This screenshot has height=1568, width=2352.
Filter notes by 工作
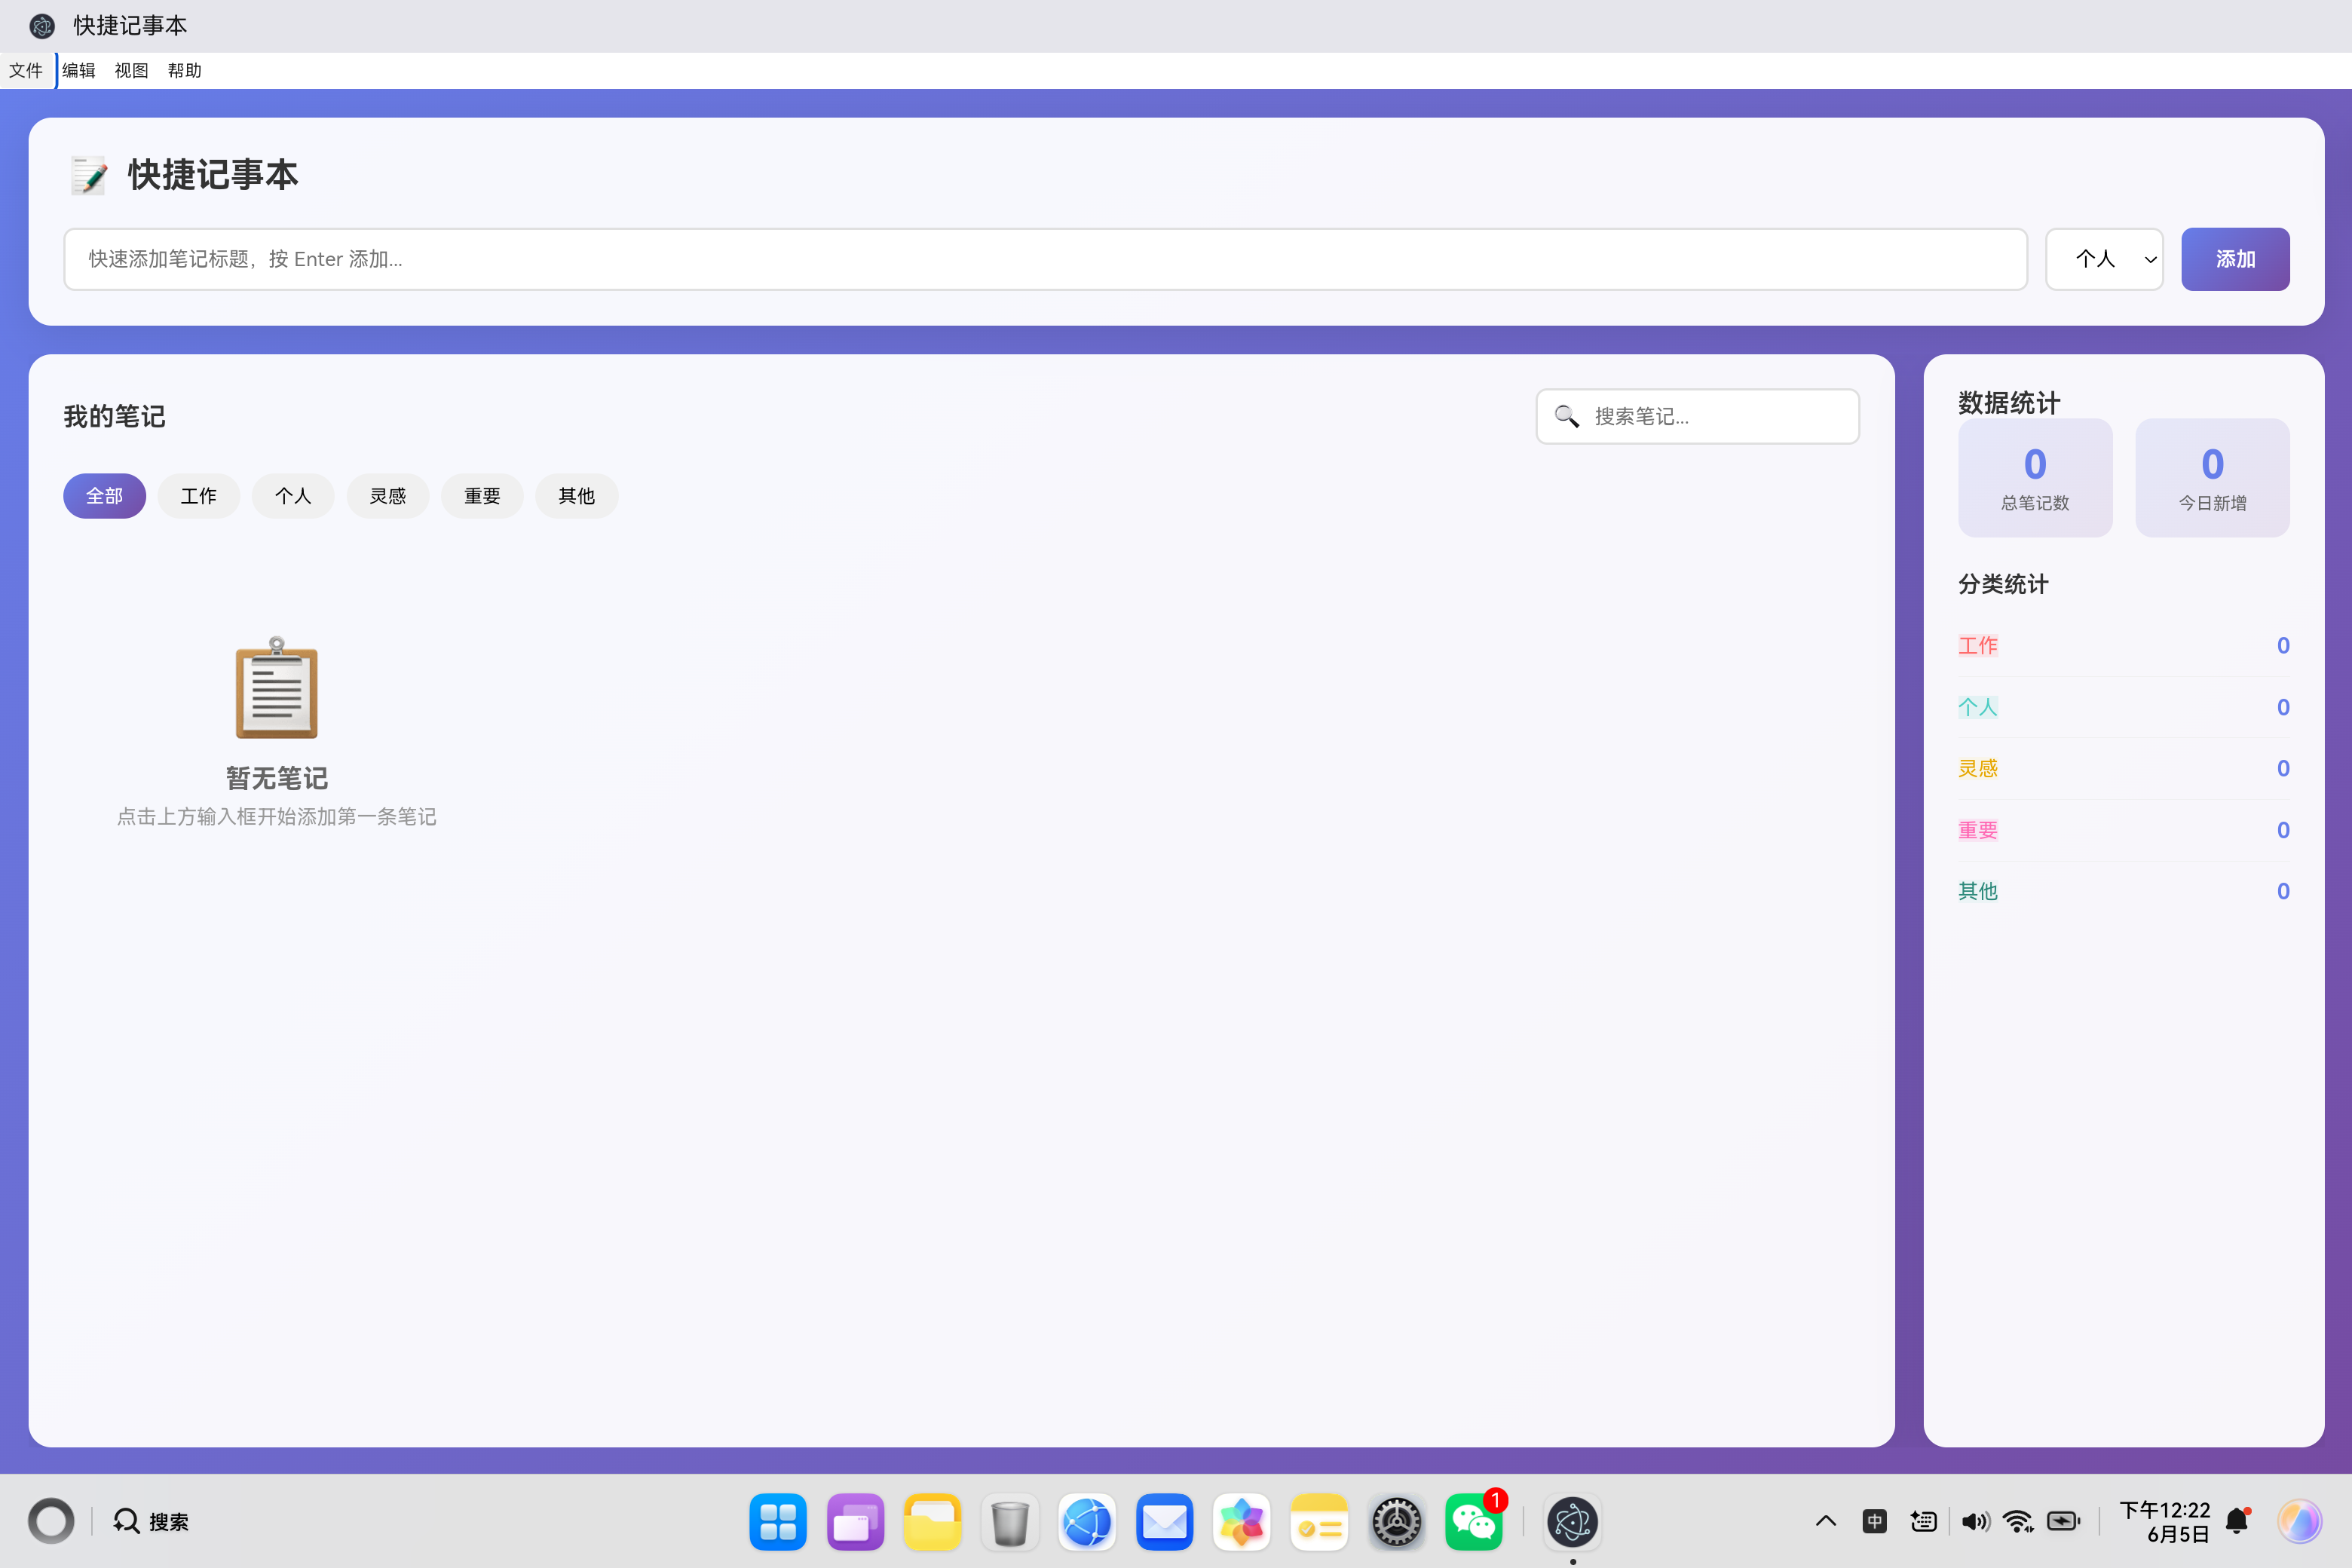coord(198,496)
